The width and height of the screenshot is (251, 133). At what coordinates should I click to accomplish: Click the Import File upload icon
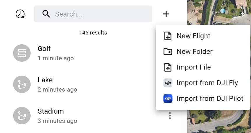[168, 67]
